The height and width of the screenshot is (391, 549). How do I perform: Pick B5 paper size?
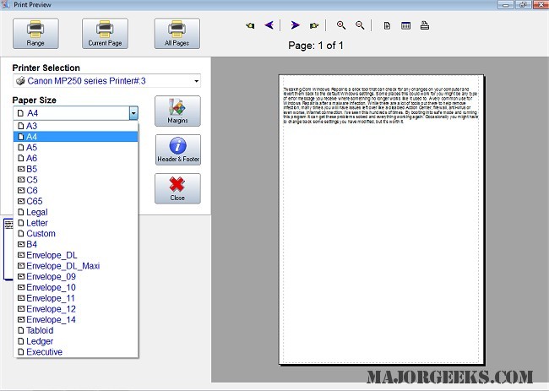point(76,169)
